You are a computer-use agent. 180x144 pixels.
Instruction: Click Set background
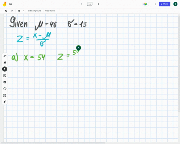tap(34, 11)
